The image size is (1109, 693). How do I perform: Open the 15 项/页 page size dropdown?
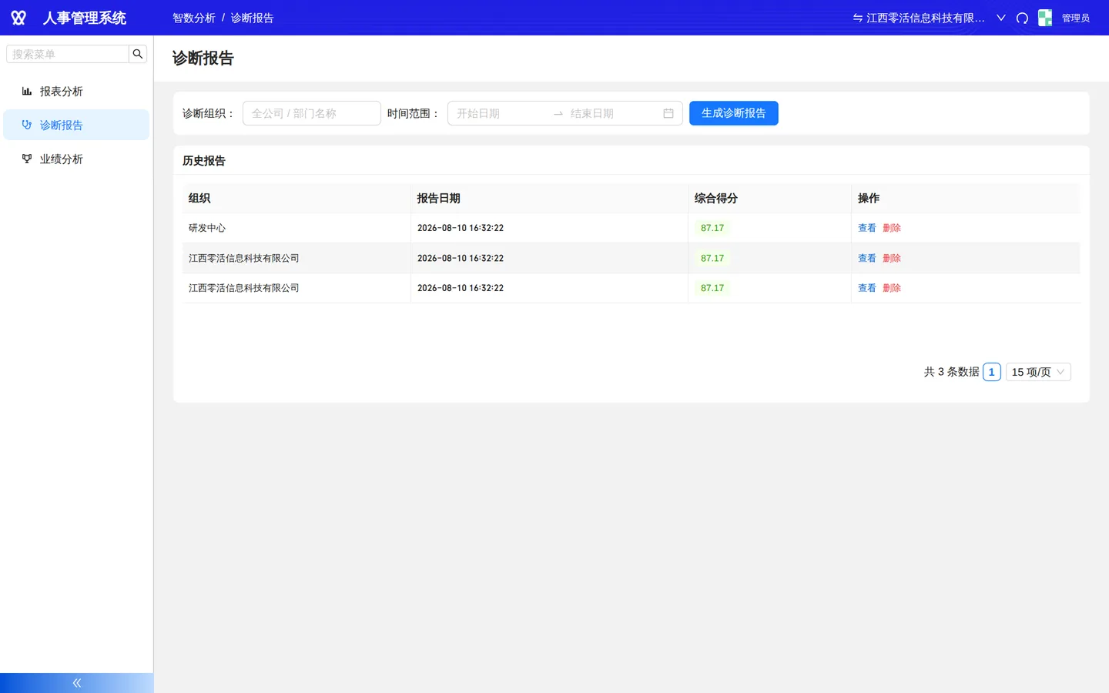[1038, 372]
